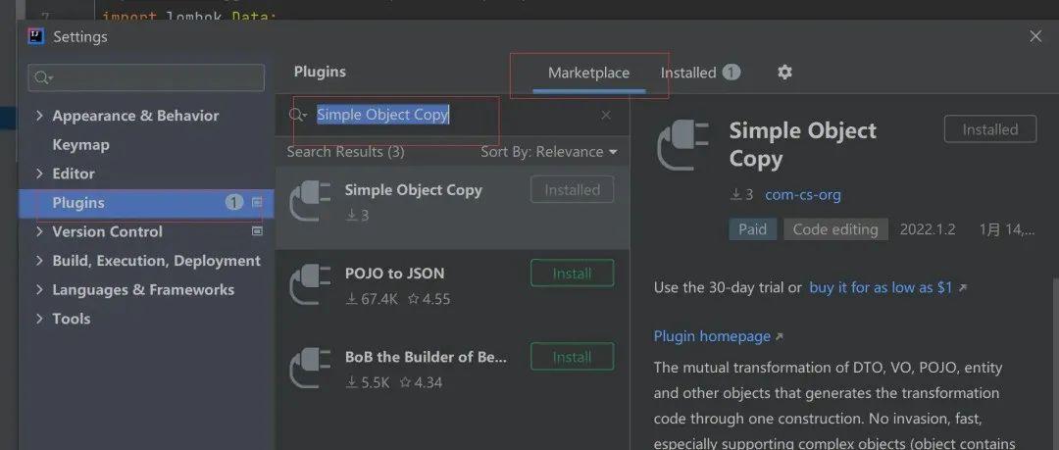The width and height of the screenshot is (1059, 450).
Task: Open the com-cs-org vendor link
Action: point(803,194)
